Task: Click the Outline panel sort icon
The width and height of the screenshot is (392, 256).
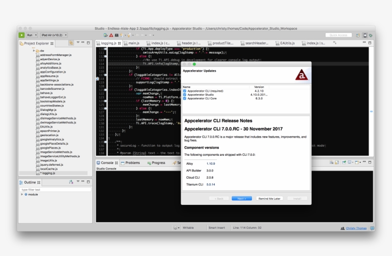Action: [71, 182]
